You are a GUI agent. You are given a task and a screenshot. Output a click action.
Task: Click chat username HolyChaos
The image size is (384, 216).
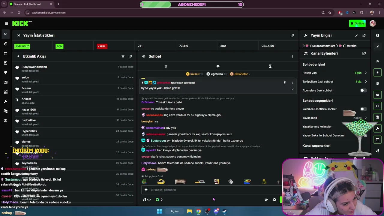pyautogui.click(x=149, y=163)
